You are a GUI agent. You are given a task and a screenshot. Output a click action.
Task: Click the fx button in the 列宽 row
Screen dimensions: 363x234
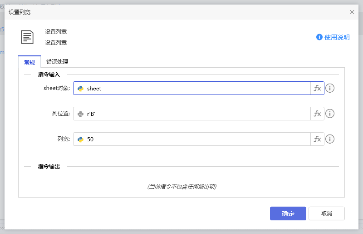click(317, 139)
